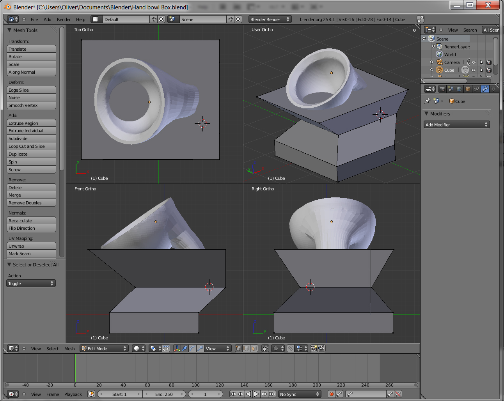Toggle Camera renderability camera icon in outliner

click(489, 62)
